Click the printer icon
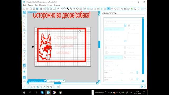This screenshot has width=169, height=95. click(41, 9)
